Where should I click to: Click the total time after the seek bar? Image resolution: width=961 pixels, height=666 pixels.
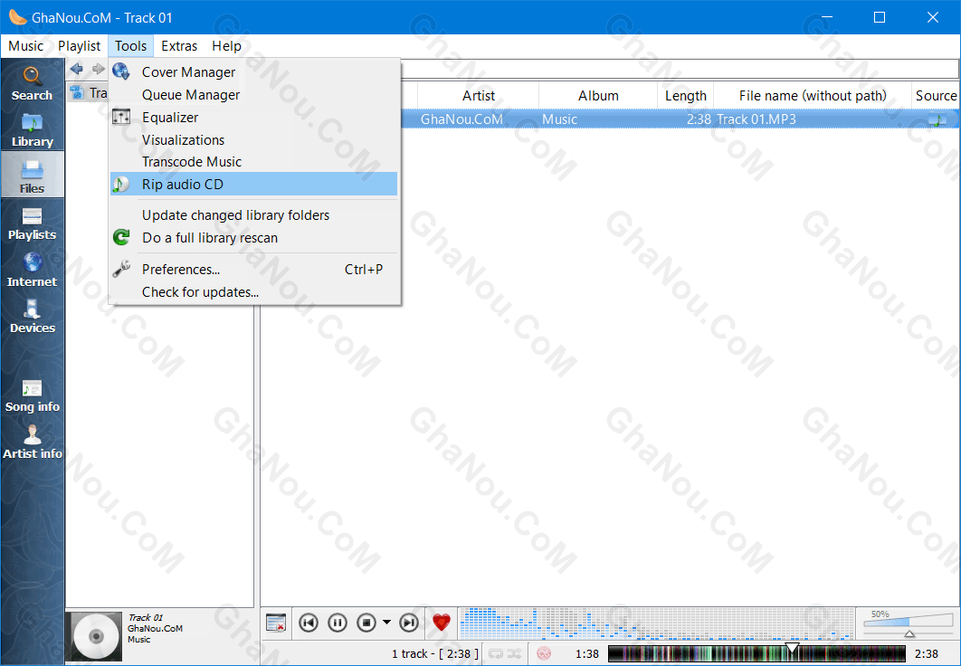[x=927, y=653]
